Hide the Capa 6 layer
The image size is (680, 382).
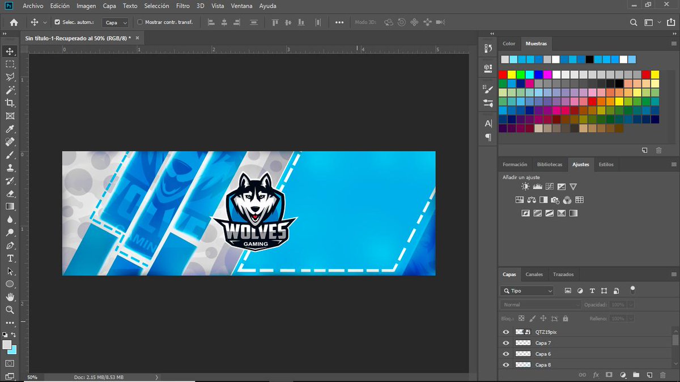coord(506,354)
